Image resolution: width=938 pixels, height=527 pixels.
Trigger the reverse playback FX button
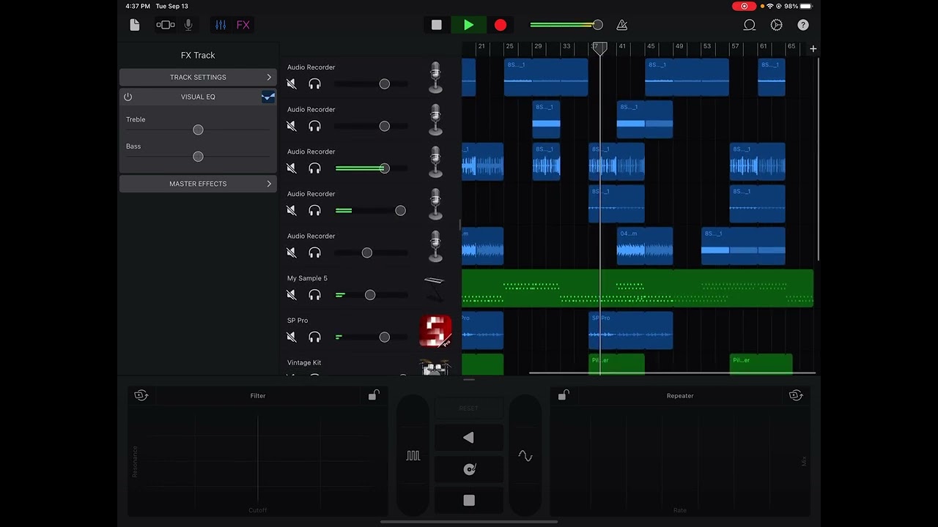point(469,438)
